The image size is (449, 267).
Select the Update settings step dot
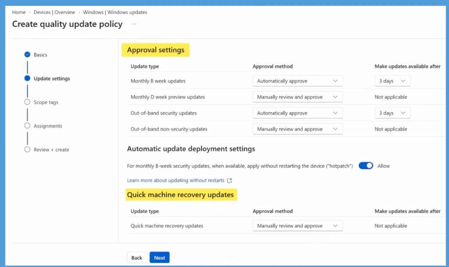(x=27, y=78)
